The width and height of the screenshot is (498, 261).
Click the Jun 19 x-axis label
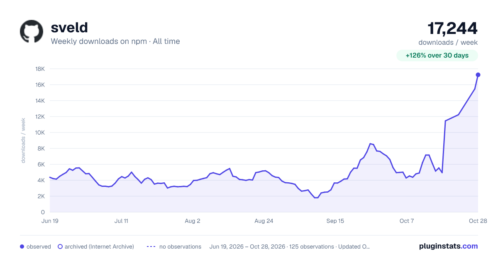click(x=50, y=221)
